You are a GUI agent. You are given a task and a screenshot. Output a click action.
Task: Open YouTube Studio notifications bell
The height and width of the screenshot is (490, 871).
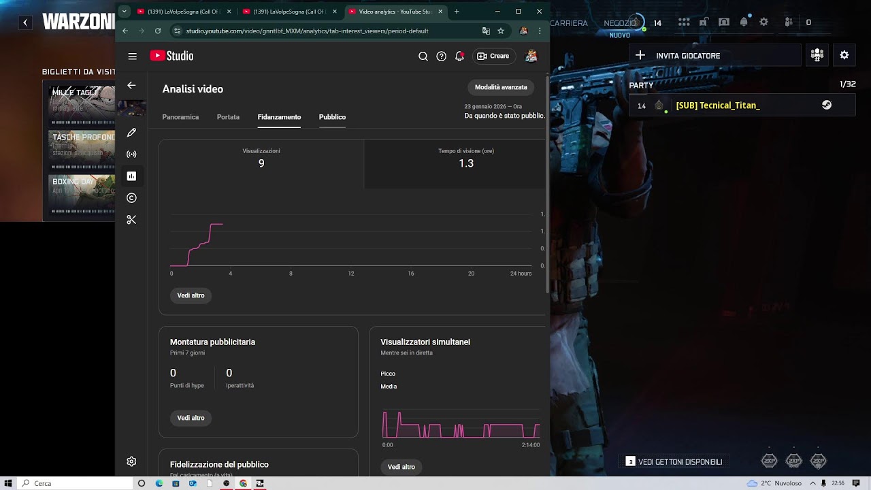(460, 56)
